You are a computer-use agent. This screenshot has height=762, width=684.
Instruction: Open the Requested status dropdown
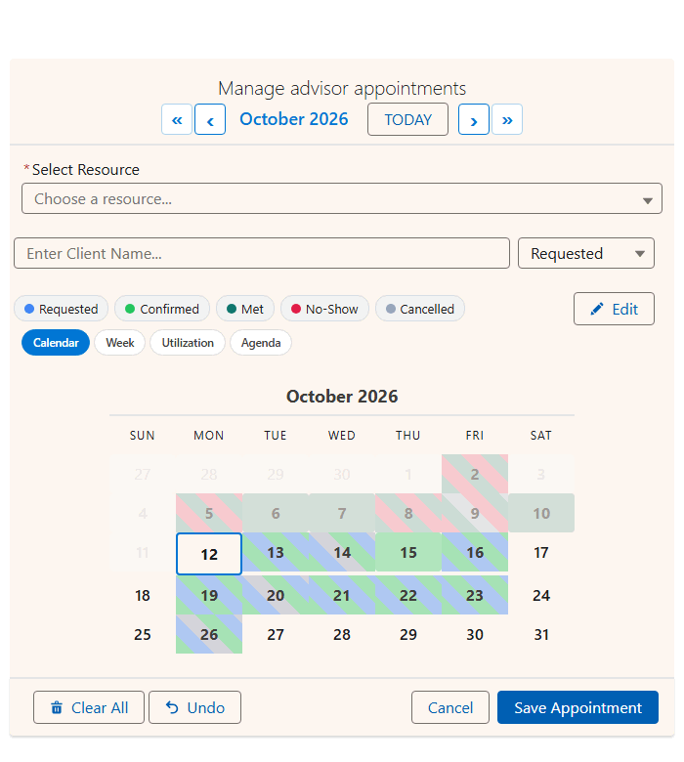pos(586,253)
